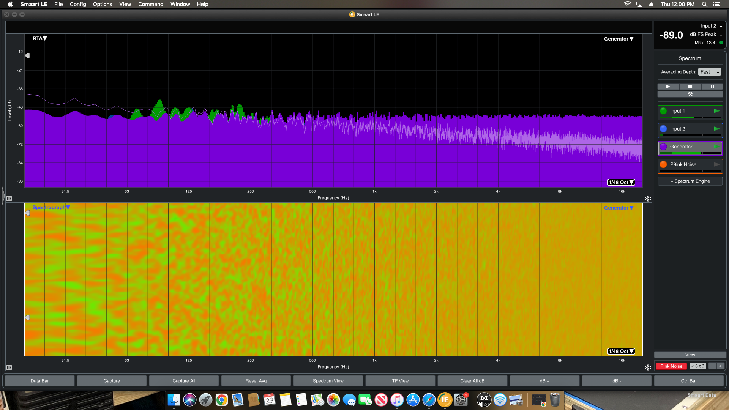Screen dimensions: 729x410
Task: Open the Command menu
Action: click(151, 4)
